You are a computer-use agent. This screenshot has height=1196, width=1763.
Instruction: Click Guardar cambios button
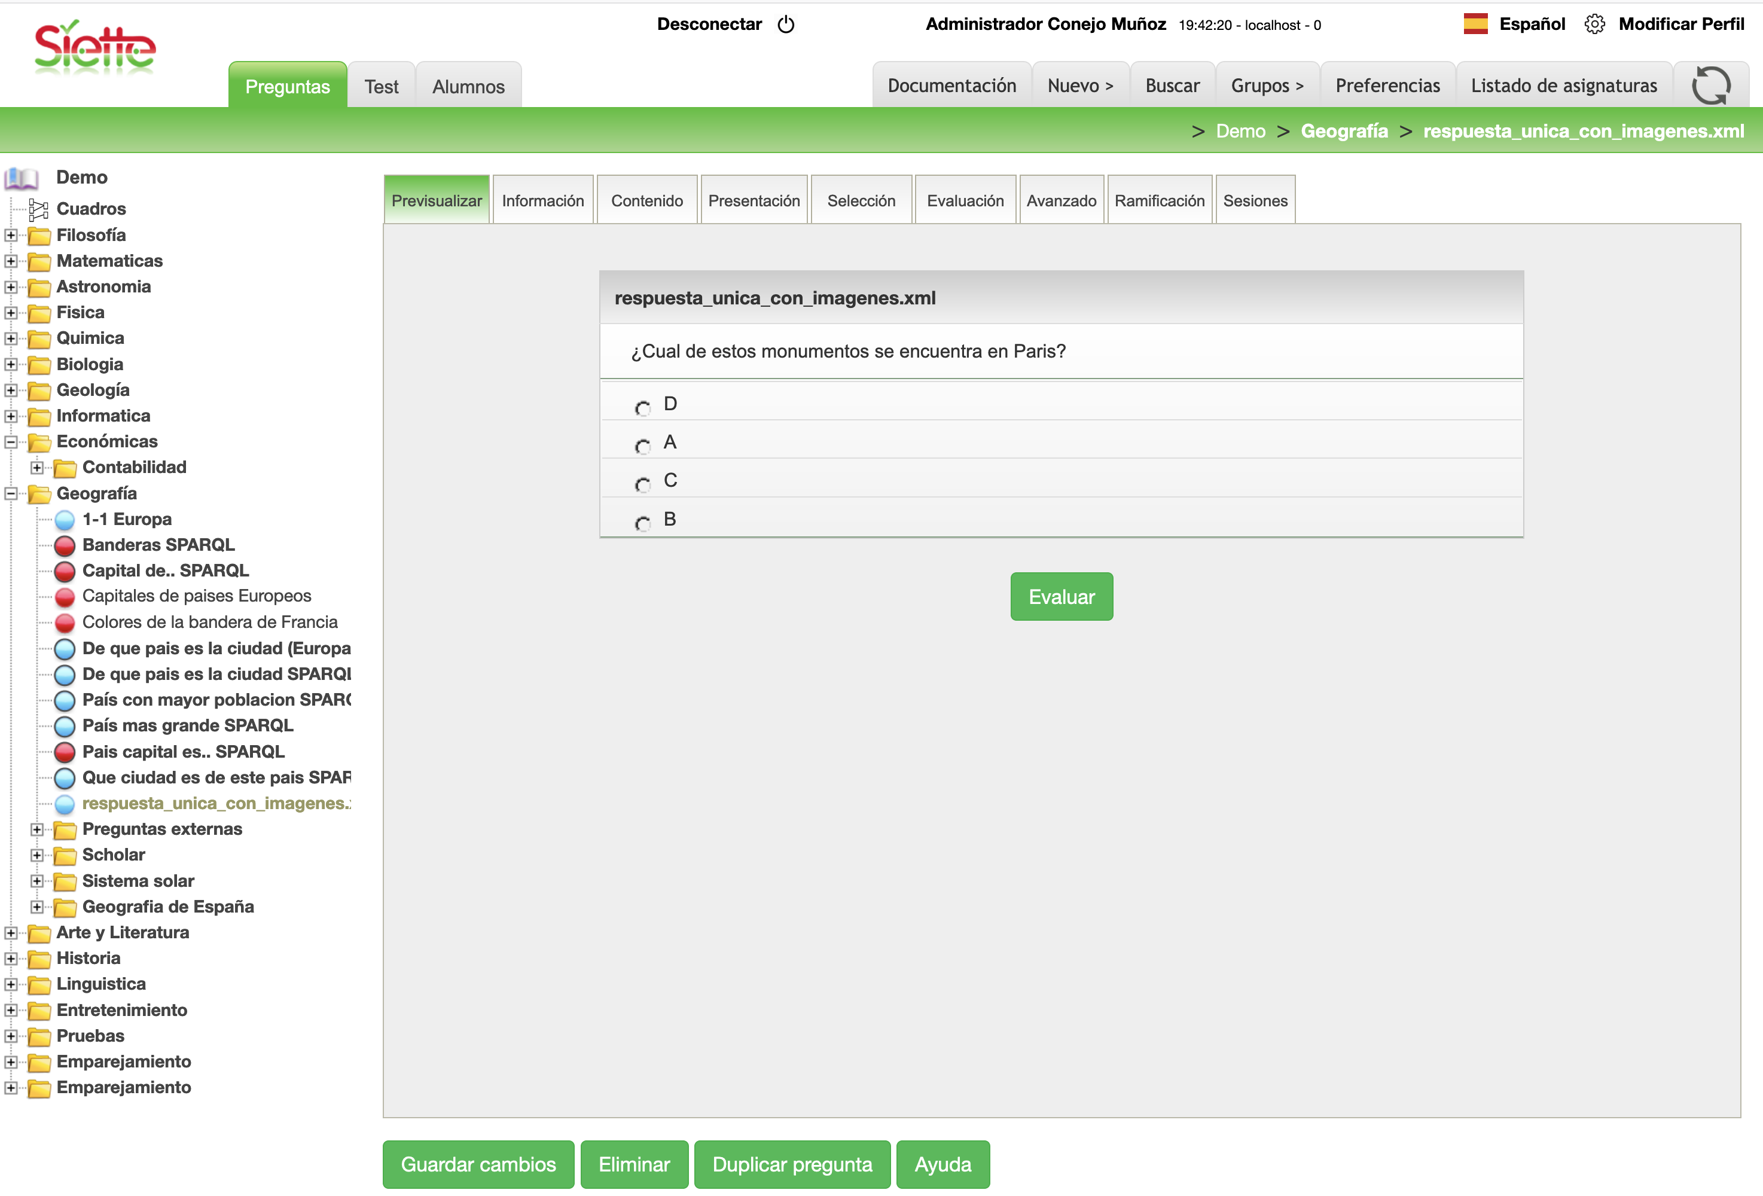pos(478,1164)
